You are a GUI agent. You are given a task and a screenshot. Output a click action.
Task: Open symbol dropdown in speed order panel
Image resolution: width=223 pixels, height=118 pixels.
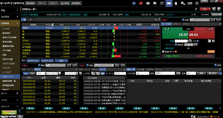[x=200, y=20]
